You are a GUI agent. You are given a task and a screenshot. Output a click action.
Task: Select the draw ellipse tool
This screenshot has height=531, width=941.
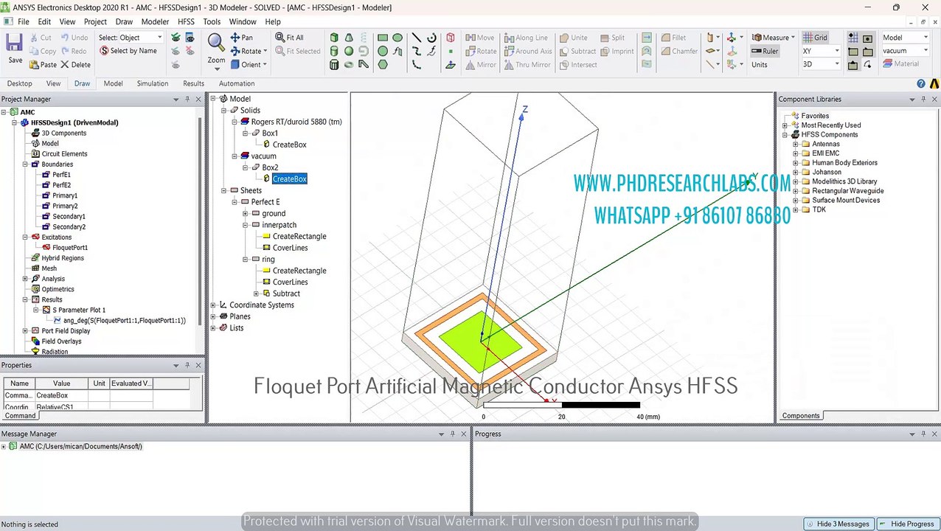pos(397,38)
